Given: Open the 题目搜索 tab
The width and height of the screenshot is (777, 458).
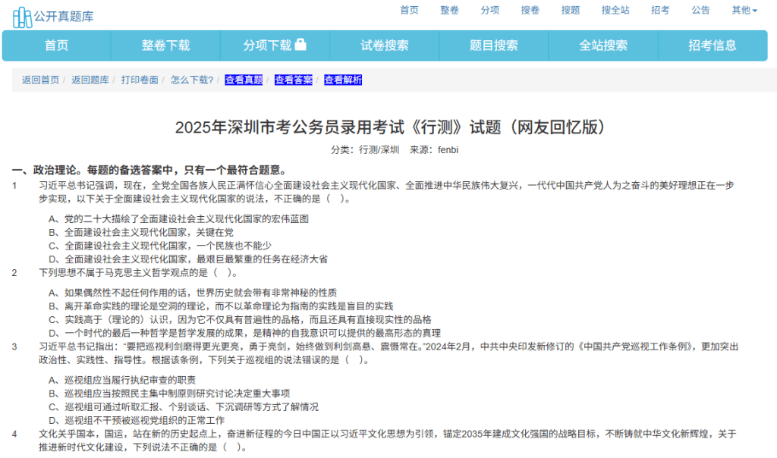Looking at the screenshot, I should [494, 45].
